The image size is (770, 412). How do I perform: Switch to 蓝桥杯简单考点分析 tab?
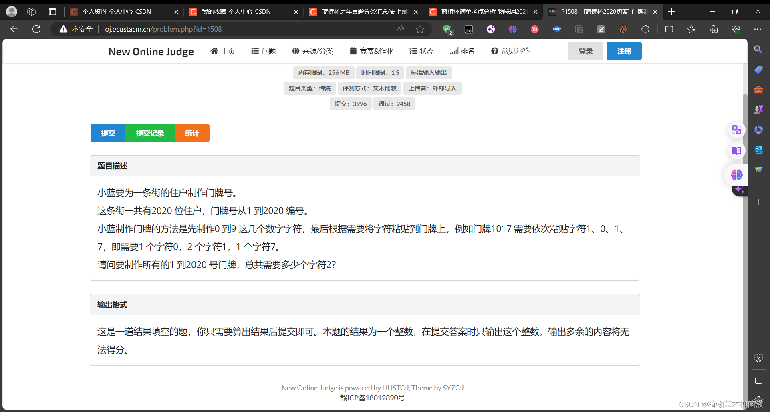pos(483,12)
